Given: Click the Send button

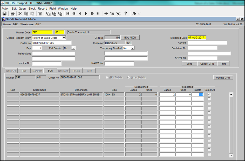Looking at the screenshot, I should click(x=189, y=64).
